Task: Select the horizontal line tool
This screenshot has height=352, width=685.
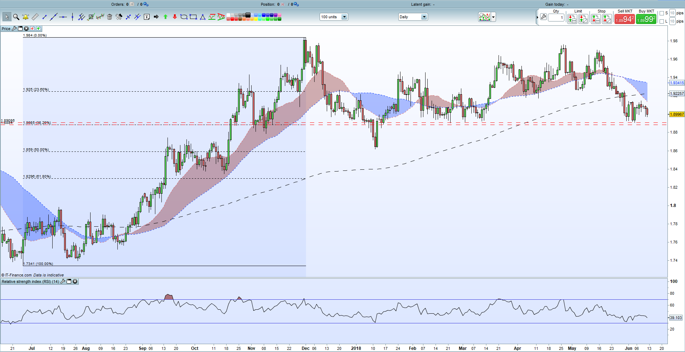Action: [63, 17]
